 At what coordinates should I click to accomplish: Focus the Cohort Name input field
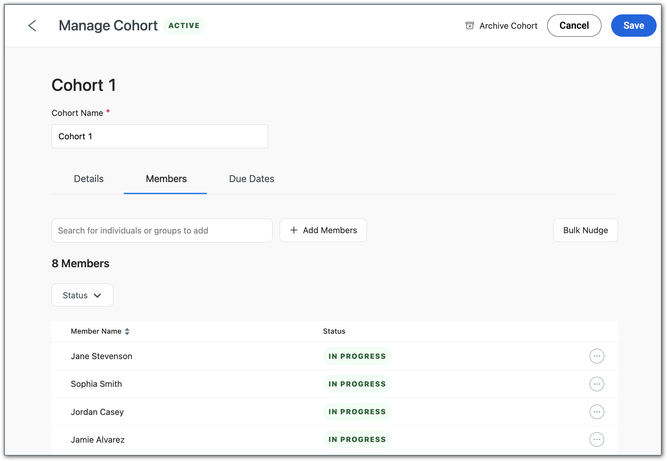(160, 136)
